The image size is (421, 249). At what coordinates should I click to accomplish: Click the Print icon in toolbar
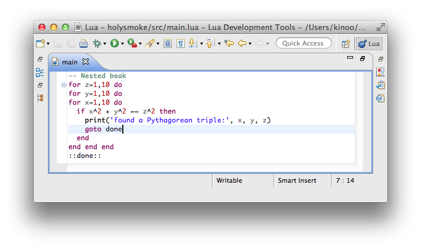click(83, 43)
